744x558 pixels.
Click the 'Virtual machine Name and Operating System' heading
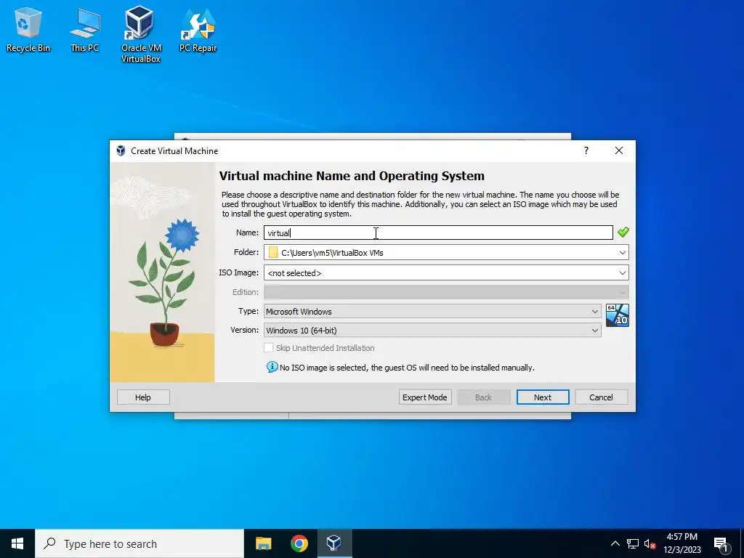[x=352, y=176]
